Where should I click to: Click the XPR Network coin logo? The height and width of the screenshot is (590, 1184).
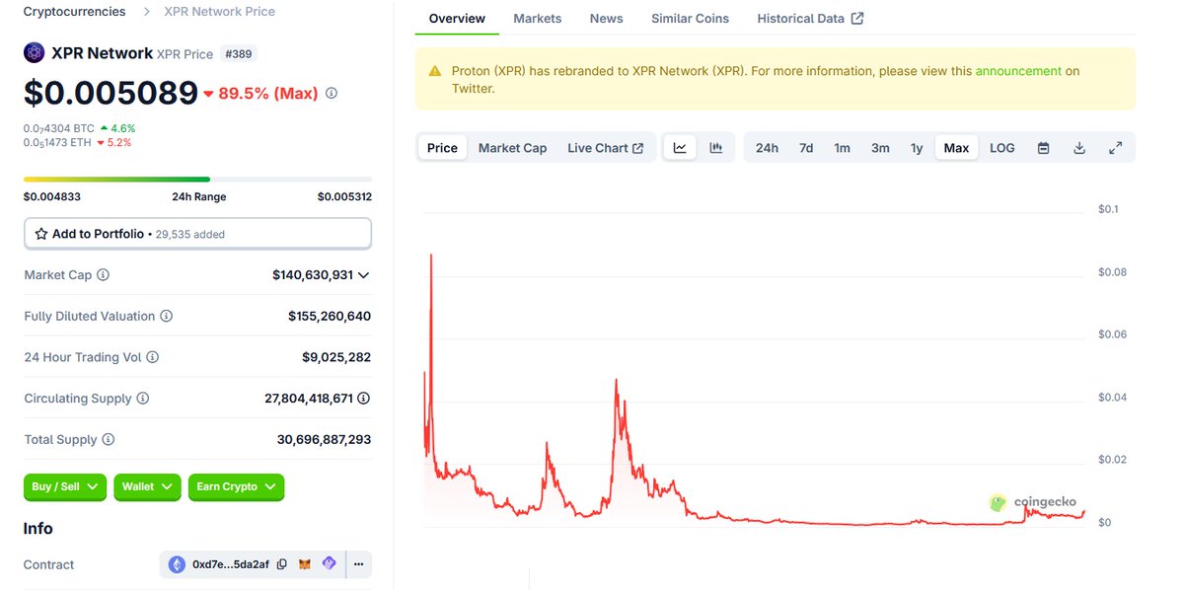coord(35,53)
